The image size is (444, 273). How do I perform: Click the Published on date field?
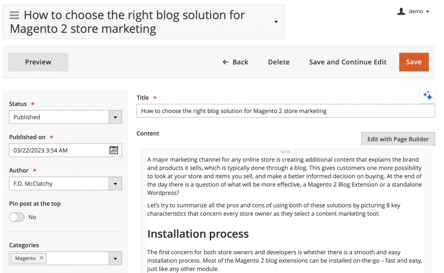pyautogui.click(x=56, y=150)
